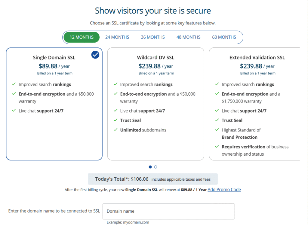Image resolution: width=308 pixels, height=225 pixels.
Task: Open the Add Promo Code link
Action: tap(224, 189)
